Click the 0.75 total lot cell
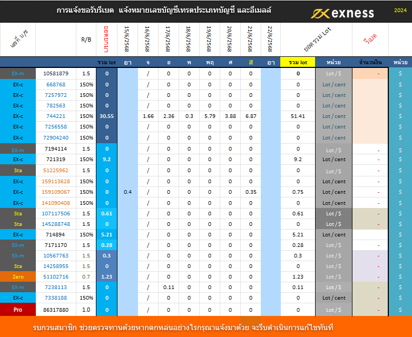 (298, 192)
